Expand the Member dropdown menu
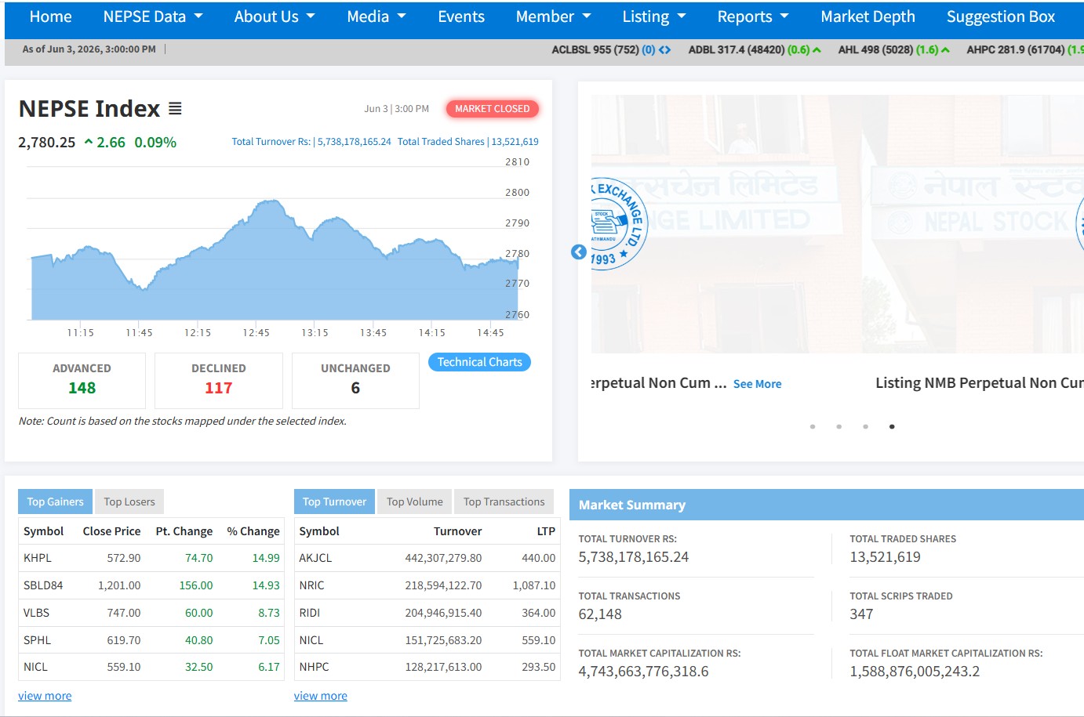The height and width of the screenshot is (717, 1084). click(x=554, y=16)
